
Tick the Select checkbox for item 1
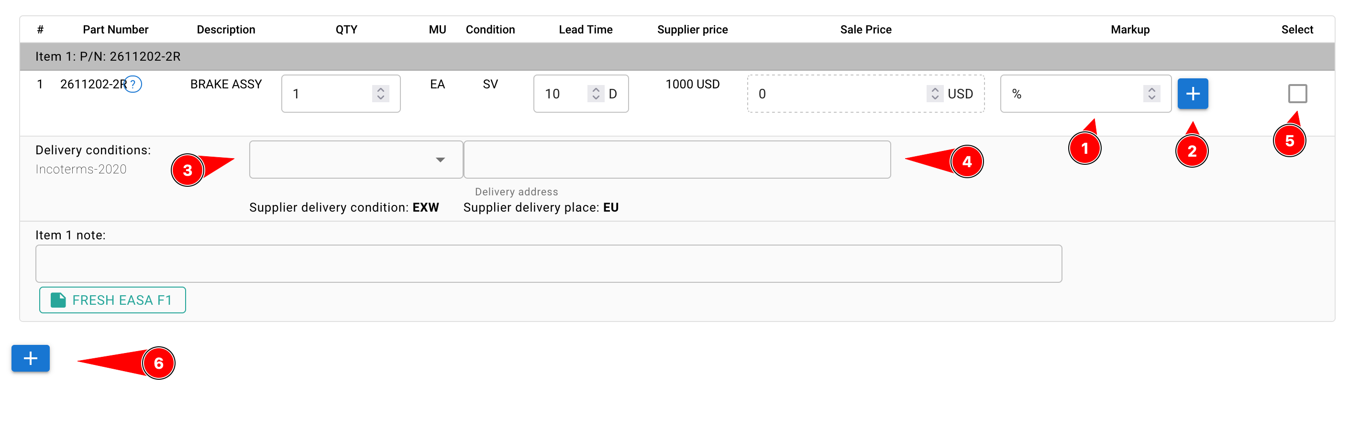[1297, 94]
